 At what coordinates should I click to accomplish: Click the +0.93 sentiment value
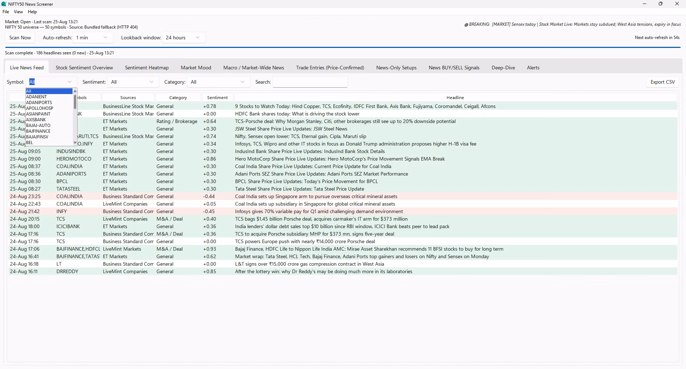[x=209, y=249]
